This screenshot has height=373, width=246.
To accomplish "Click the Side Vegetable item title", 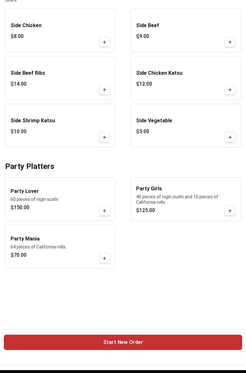I will [154, 121].
